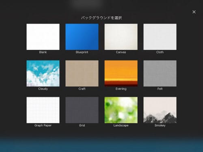
Task: Choose the Felt gray background thumbnail
Action: pos(160,73)
